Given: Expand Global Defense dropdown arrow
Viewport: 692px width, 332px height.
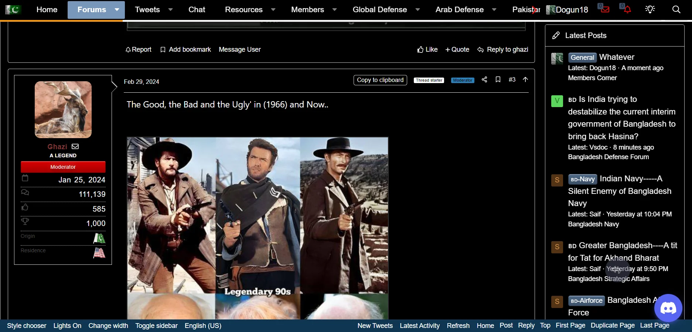Looking at the screenshot, I should tap(417, 10).
